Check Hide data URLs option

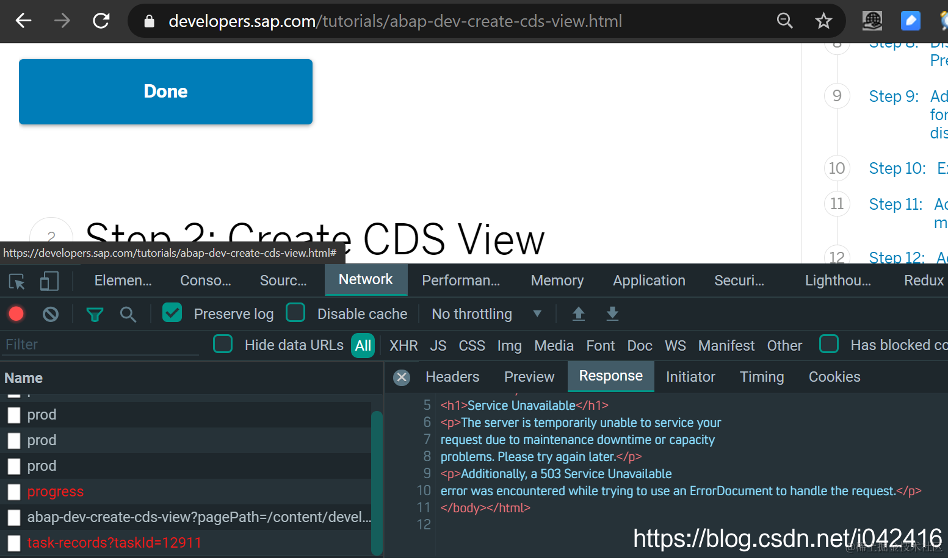pyautogui.click(x=223, y=344)
